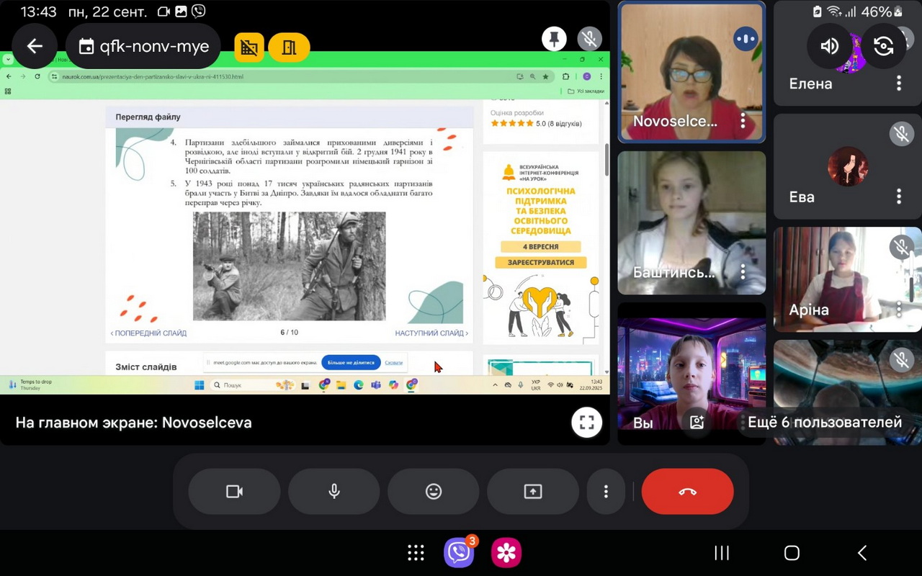Show the 6 more users list
Viewport: 922px width, 576px height.
pyautogui.click(x=824, y=423)
